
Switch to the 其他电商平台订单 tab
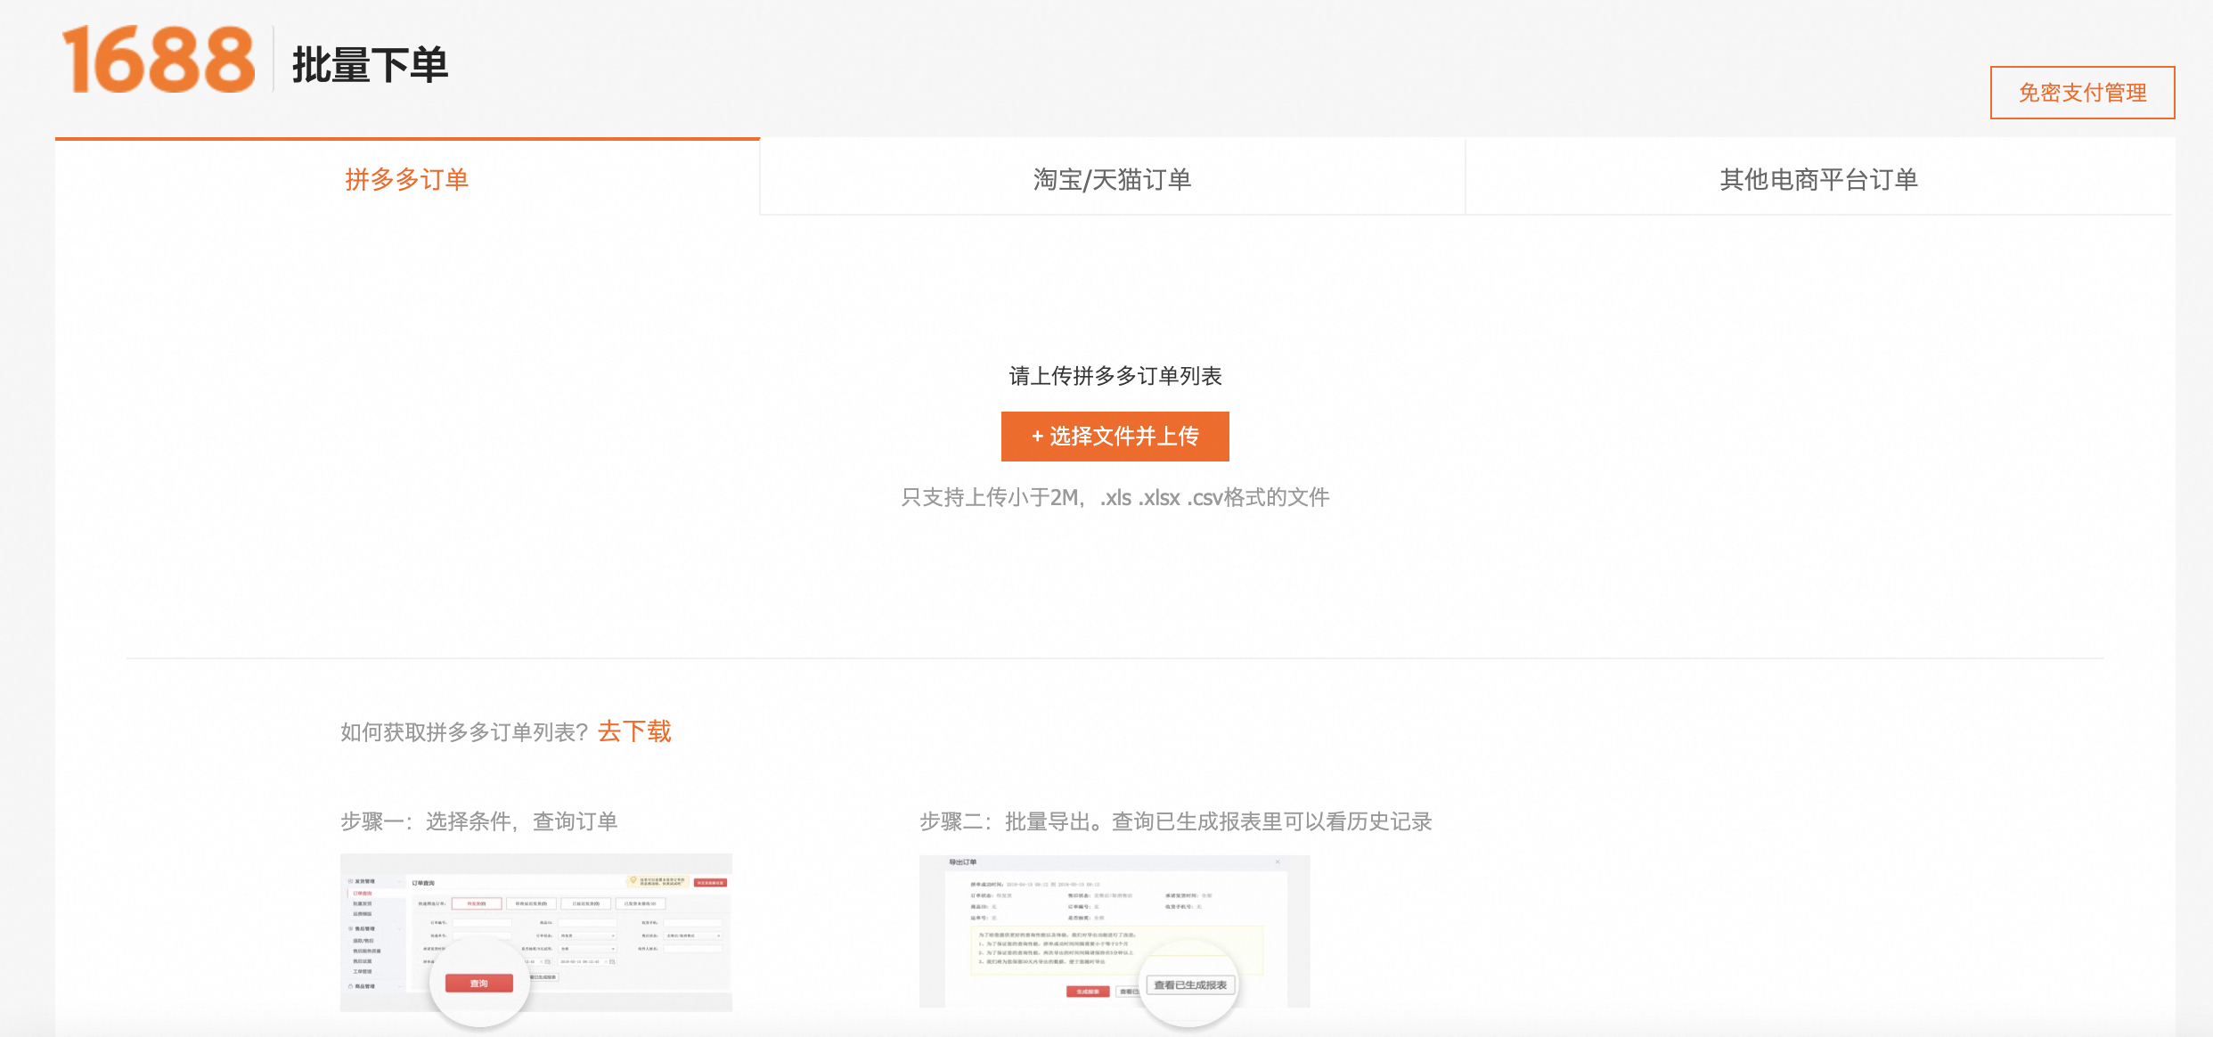coord(1818,179)
